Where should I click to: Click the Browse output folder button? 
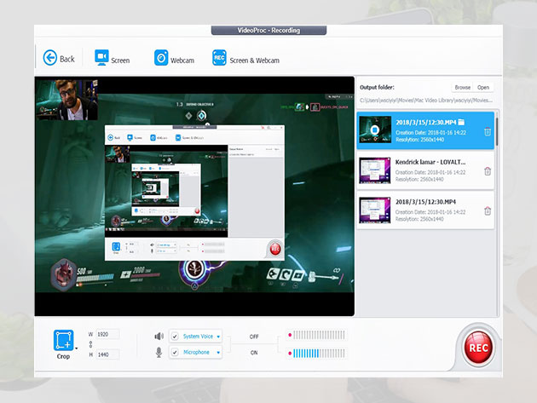(x=462, y=87)
